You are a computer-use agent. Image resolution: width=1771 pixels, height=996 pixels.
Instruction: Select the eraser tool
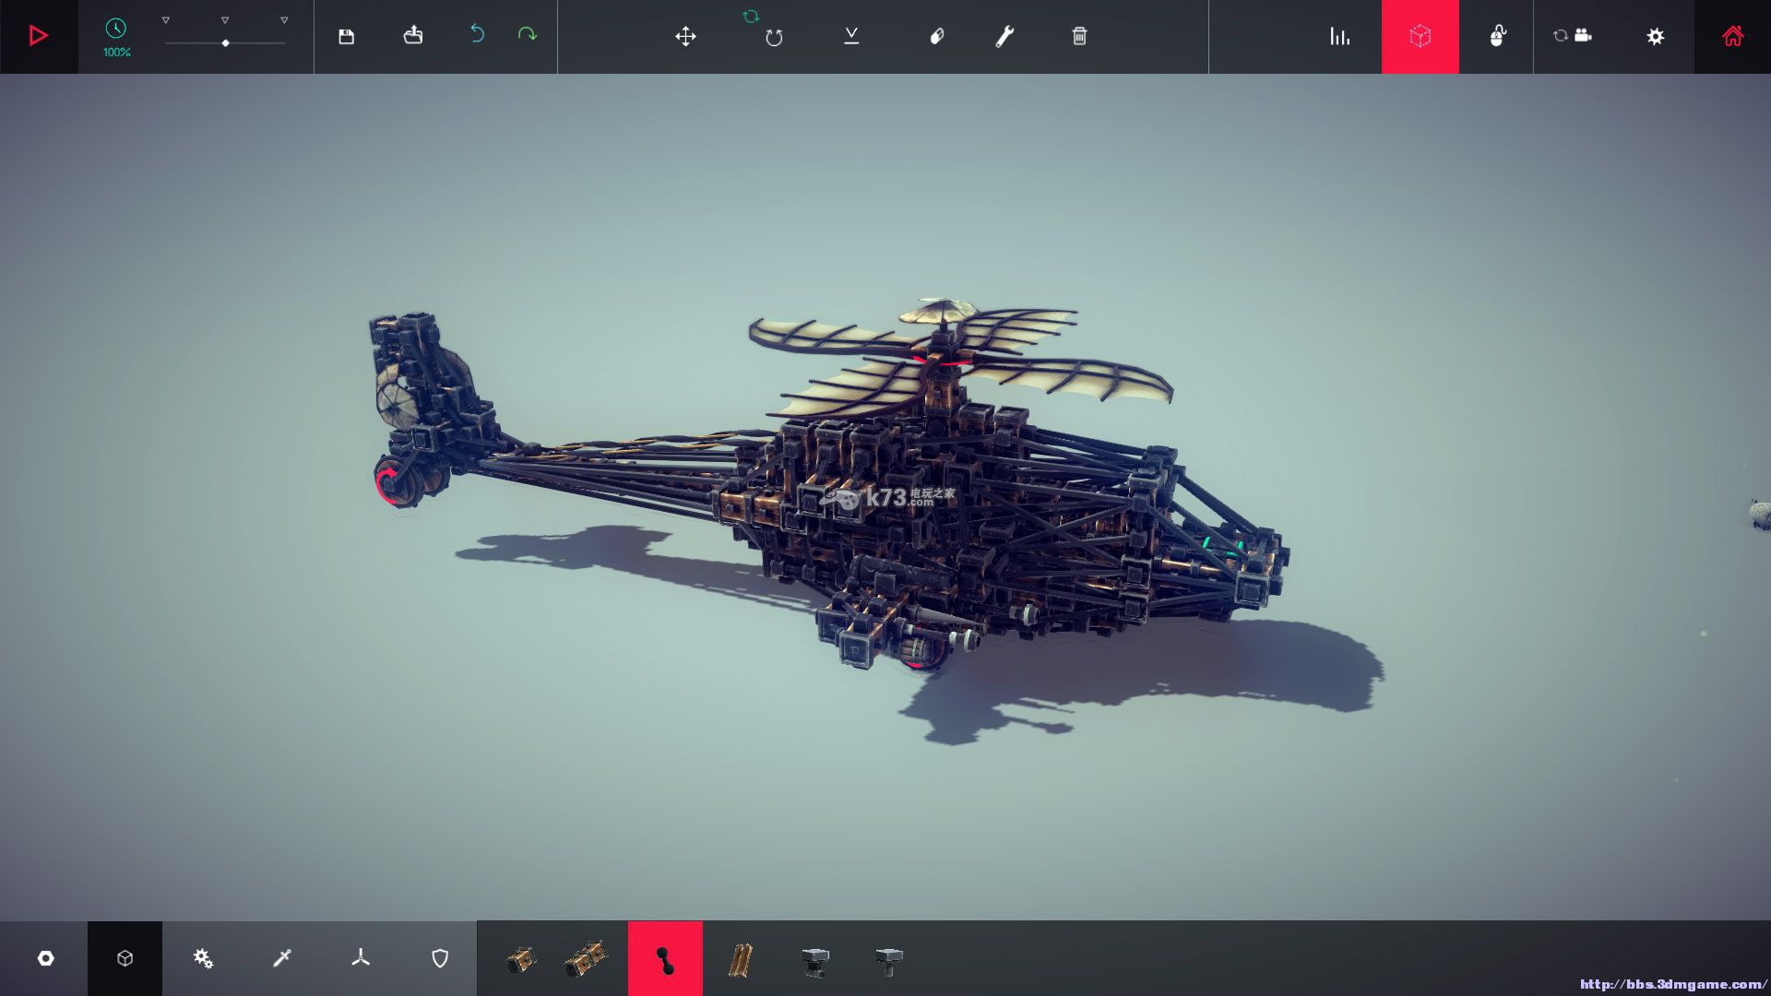point(936,36)
